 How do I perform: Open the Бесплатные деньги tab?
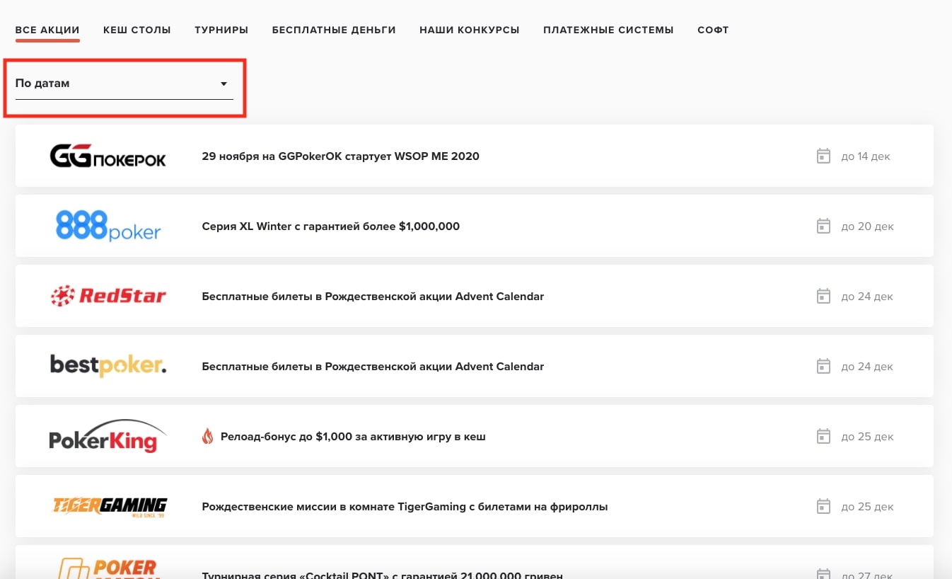[334, 30]
